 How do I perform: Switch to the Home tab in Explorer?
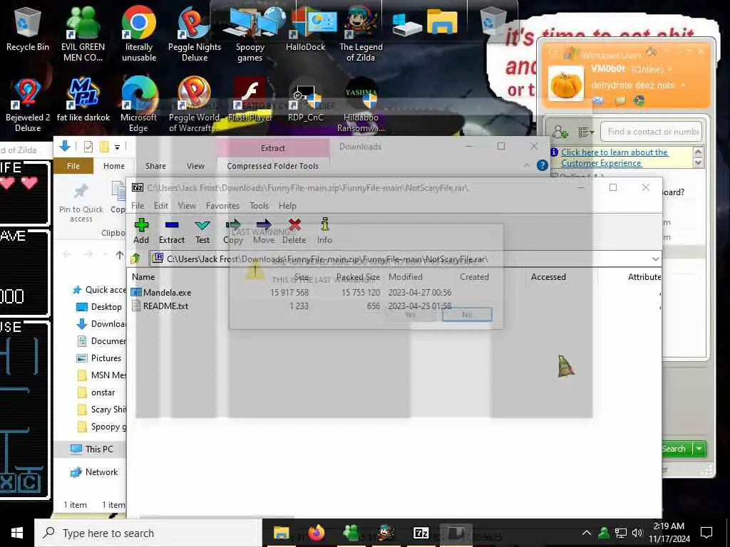[x=113, y=166]
